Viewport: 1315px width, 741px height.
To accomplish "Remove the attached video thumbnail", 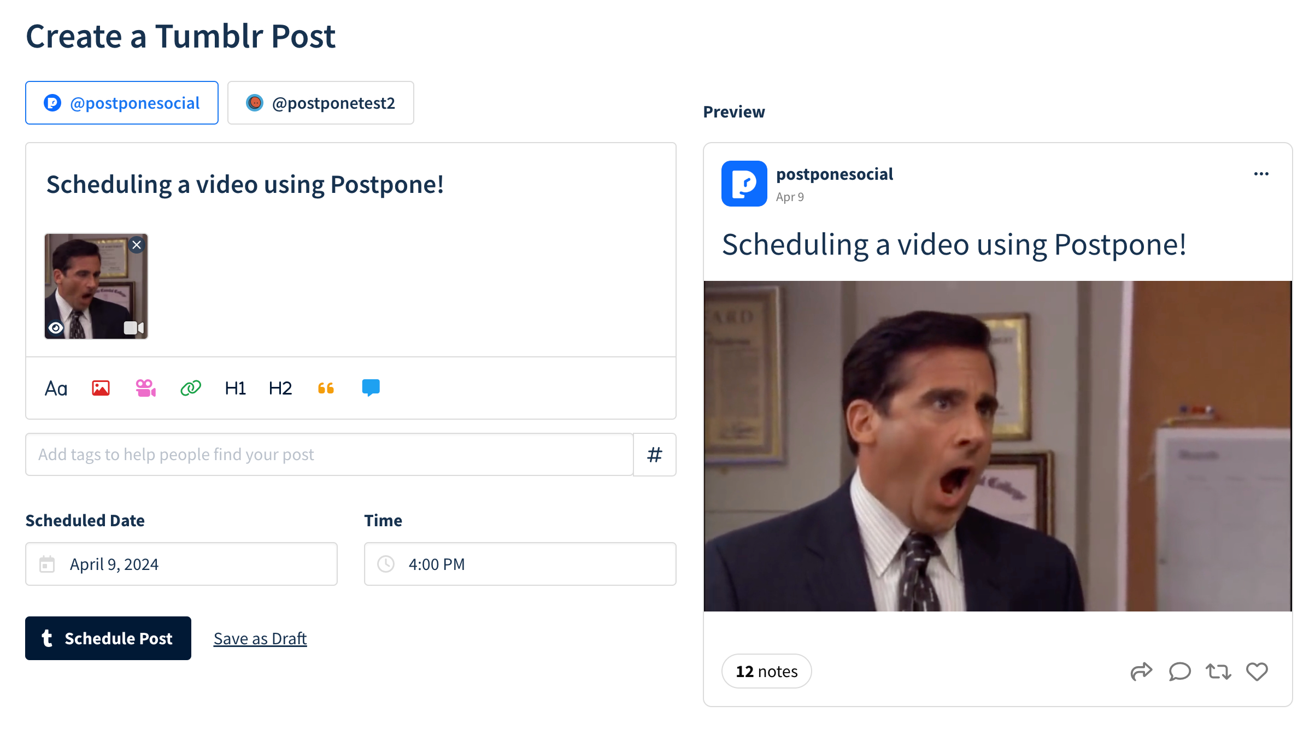I will pos(137,245).
